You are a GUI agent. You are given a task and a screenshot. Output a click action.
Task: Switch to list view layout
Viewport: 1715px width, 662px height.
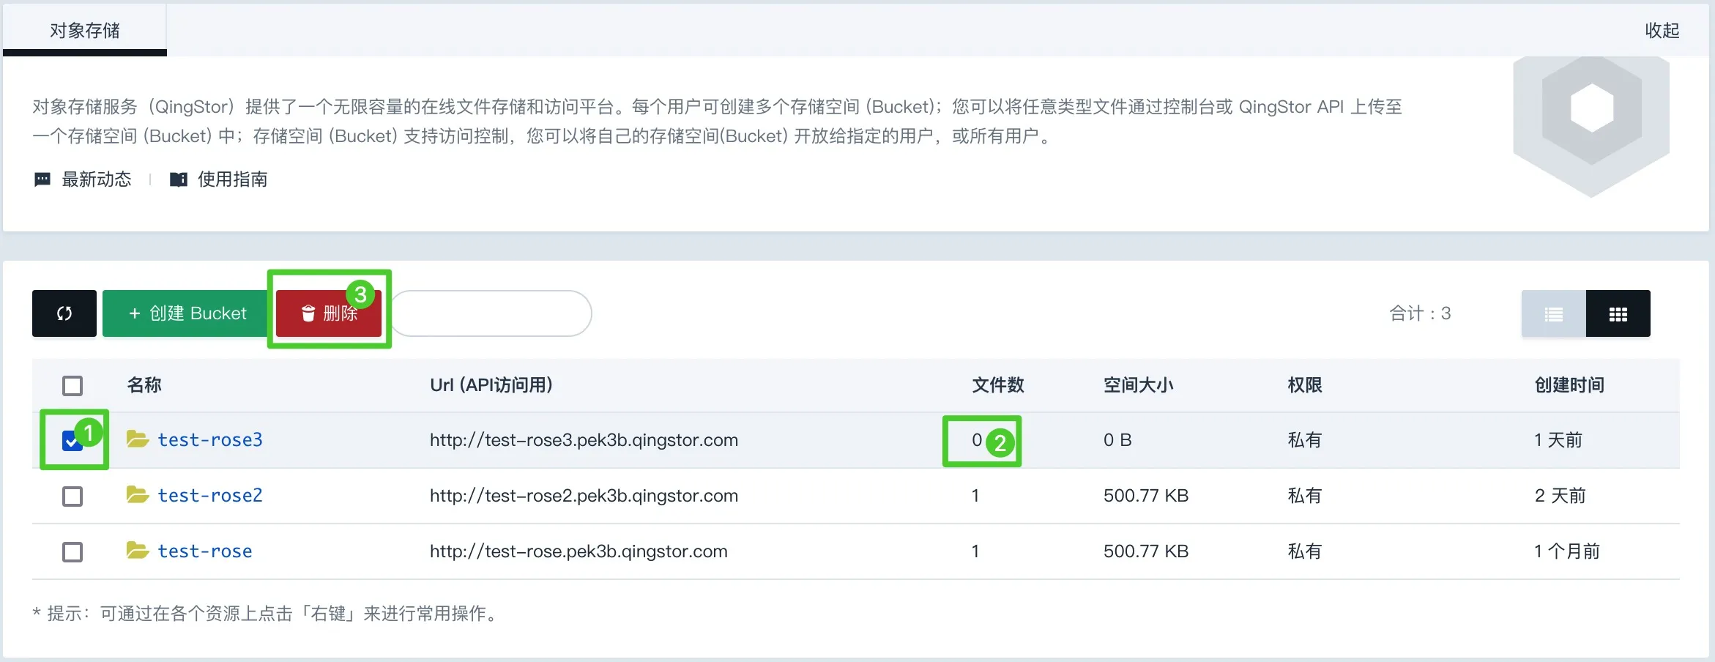pos(1553,314)
